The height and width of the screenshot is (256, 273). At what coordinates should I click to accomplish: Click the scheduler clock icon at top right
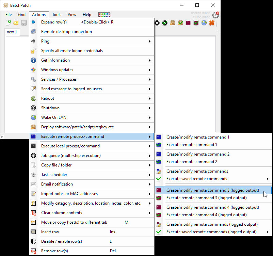[216, 15]
